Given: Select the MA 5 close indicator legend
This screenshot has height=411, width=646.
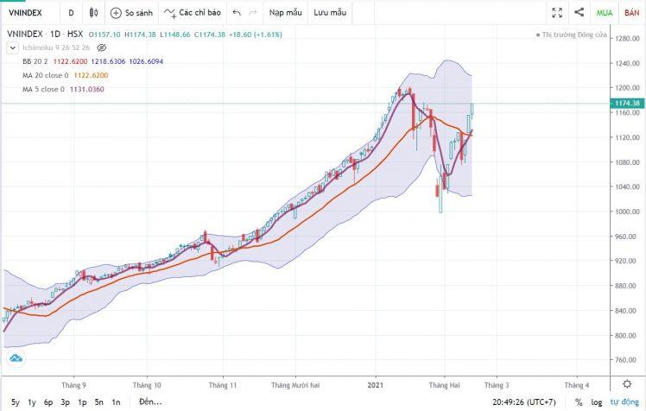Looking at the screenshot, I should (43, 89).
